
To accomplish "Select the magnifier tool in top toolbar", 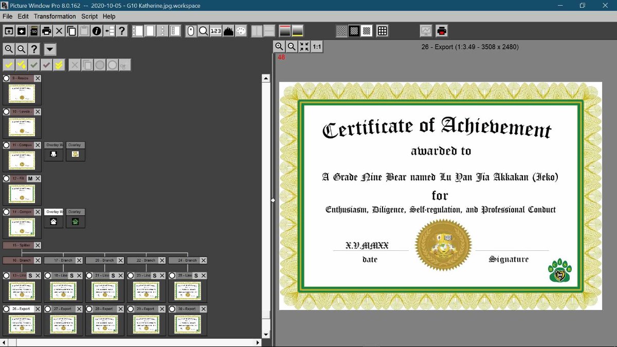I will 204,31.
